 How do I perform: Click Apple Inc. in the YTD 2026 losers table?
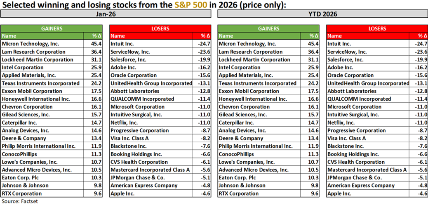point(339,193)
